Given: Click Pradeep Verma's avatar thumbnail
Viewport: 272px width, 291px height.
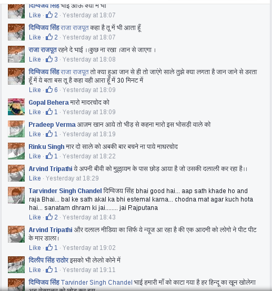Looking at the screenshot, I should click(16, 129).
